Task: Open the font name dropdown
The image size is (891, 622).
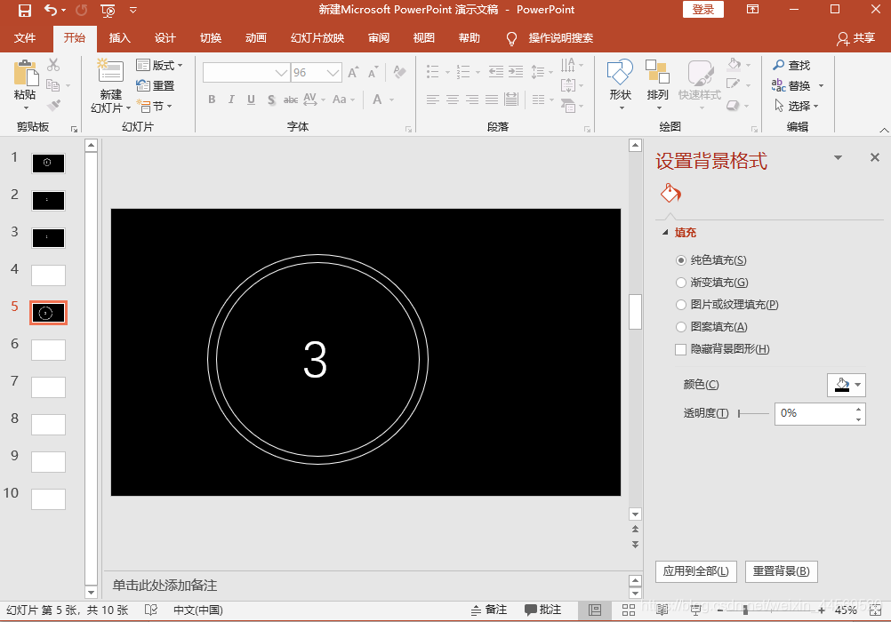Action: pos(281,73)
